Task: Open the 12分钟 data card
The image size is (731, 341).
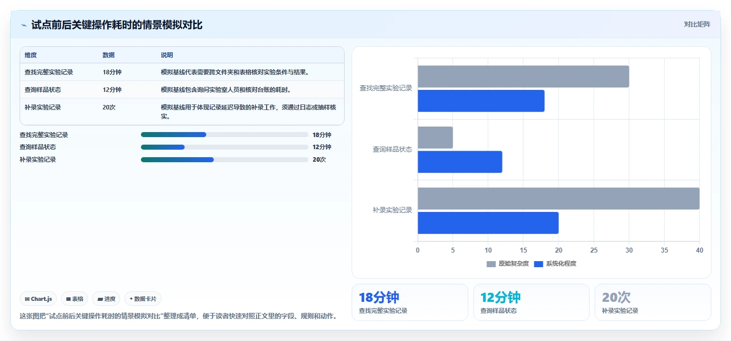Action: click(x=531, y=302)
